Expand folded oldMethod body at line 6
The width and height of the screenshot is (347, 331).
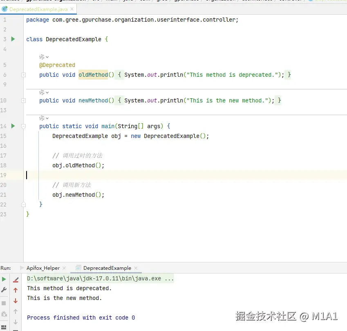(x=23, y=75)
